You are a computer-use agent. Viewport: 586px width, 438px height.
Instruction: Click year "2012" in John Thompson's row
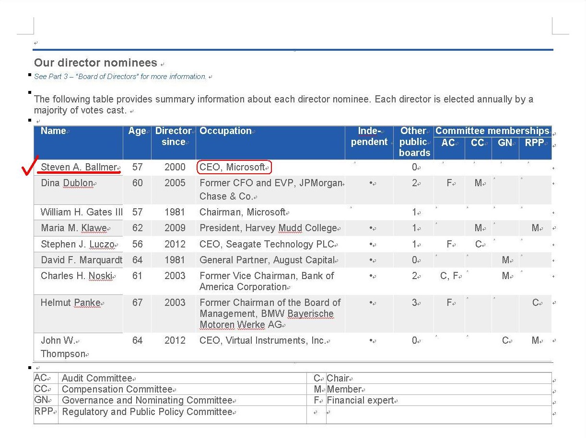(x=175, y=340)
